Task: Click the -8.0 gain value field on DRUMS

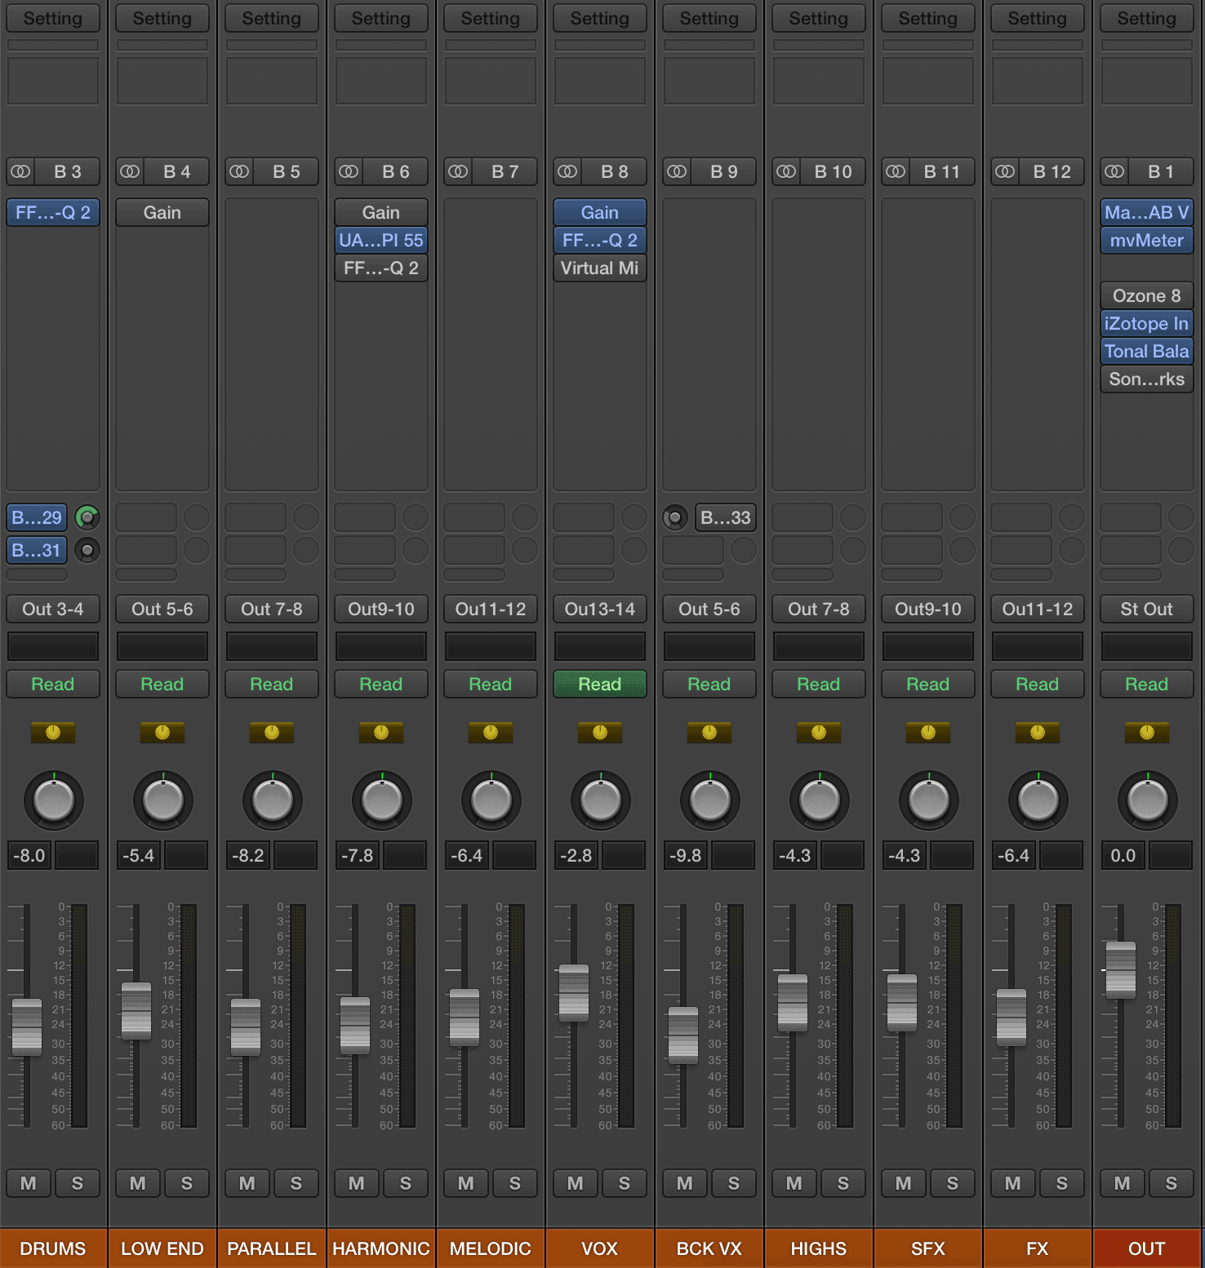Action: point(29,856)
